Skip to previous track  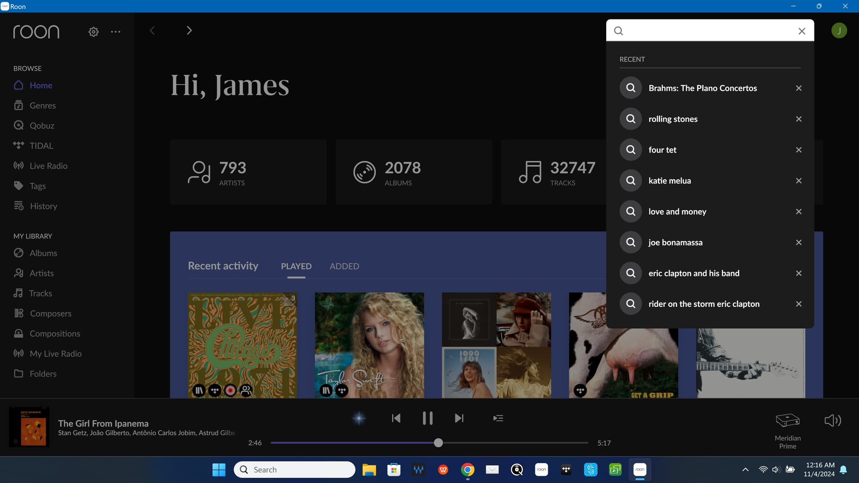pyautogui.click(x=396, y=418)
